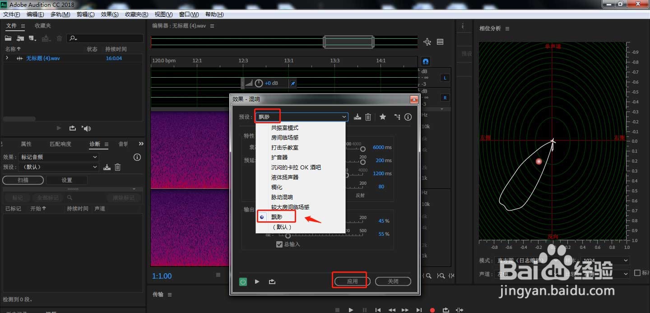
Task: Click import file icon in Files panel
Action: pyautogui.click(x=20, y=38)
